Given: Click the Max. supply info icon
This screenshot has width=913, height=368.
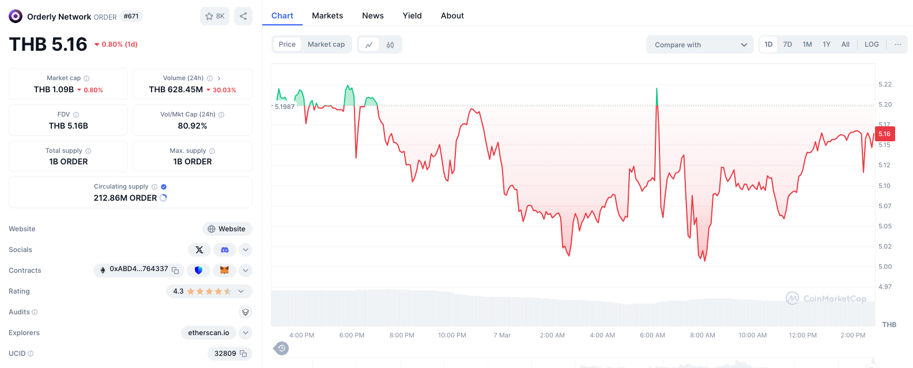Looking at the screenshot, I should [x=212, y=151].
